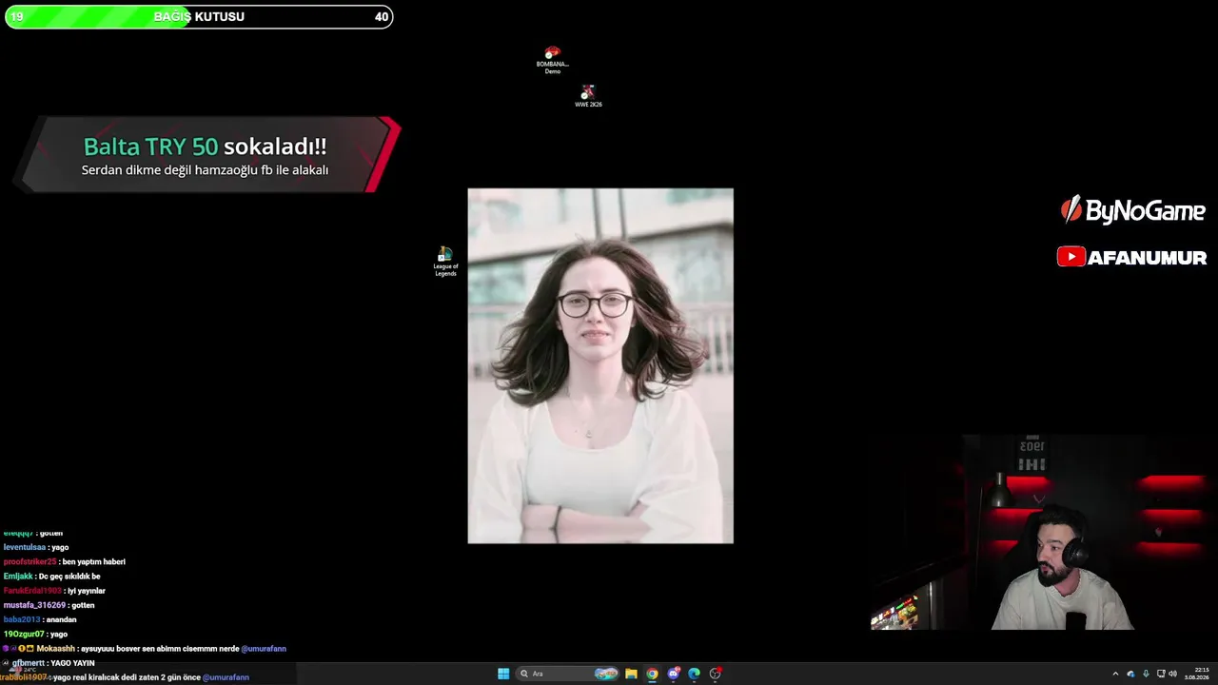Open OBS Studio from the taskbar

(x=716, y=674)
